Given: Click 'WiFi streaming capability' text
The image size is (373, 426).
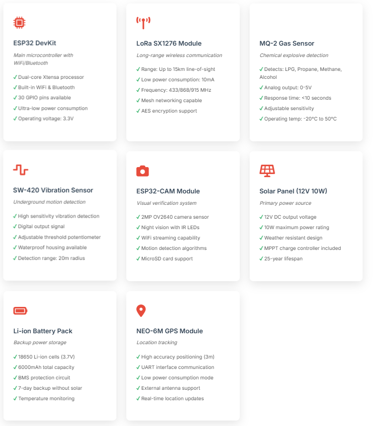Looking at the screenshot, I should pos(170,238).
